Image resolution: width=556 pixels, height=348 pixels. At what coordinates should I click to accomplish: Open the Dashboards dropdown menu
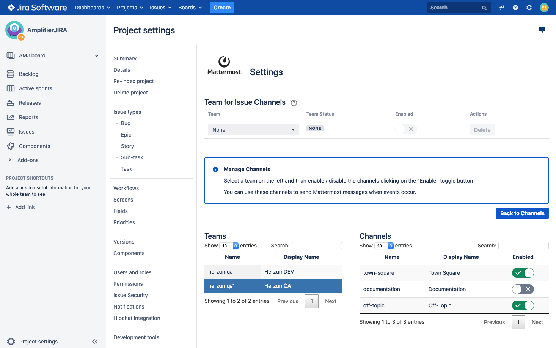[93, 8]
